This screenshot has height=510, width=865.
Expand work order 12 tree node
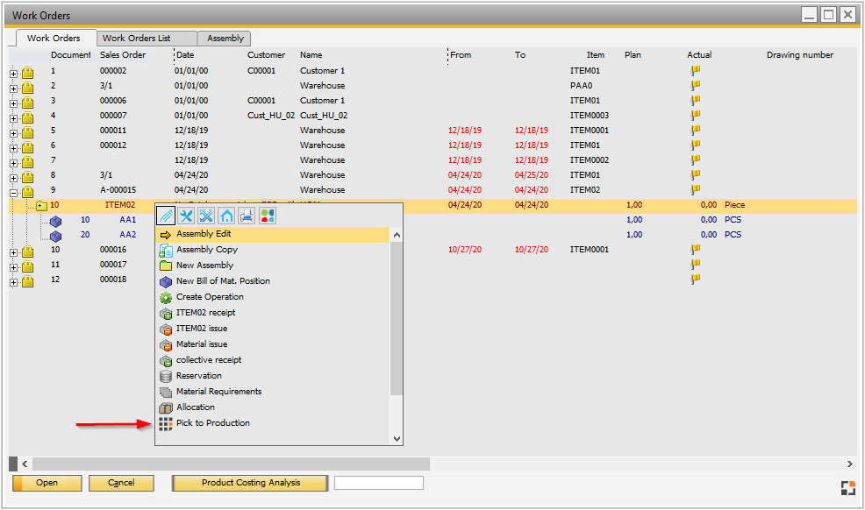[x=13, y=281]
